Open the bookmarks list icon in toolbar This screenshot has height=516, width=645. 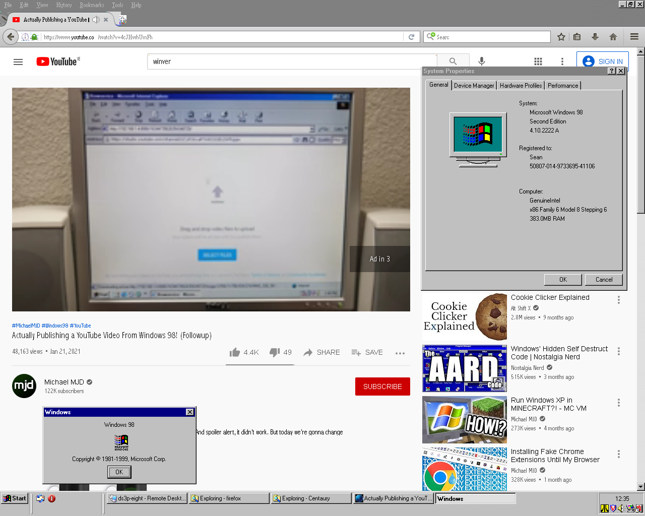tap(577, 37)
